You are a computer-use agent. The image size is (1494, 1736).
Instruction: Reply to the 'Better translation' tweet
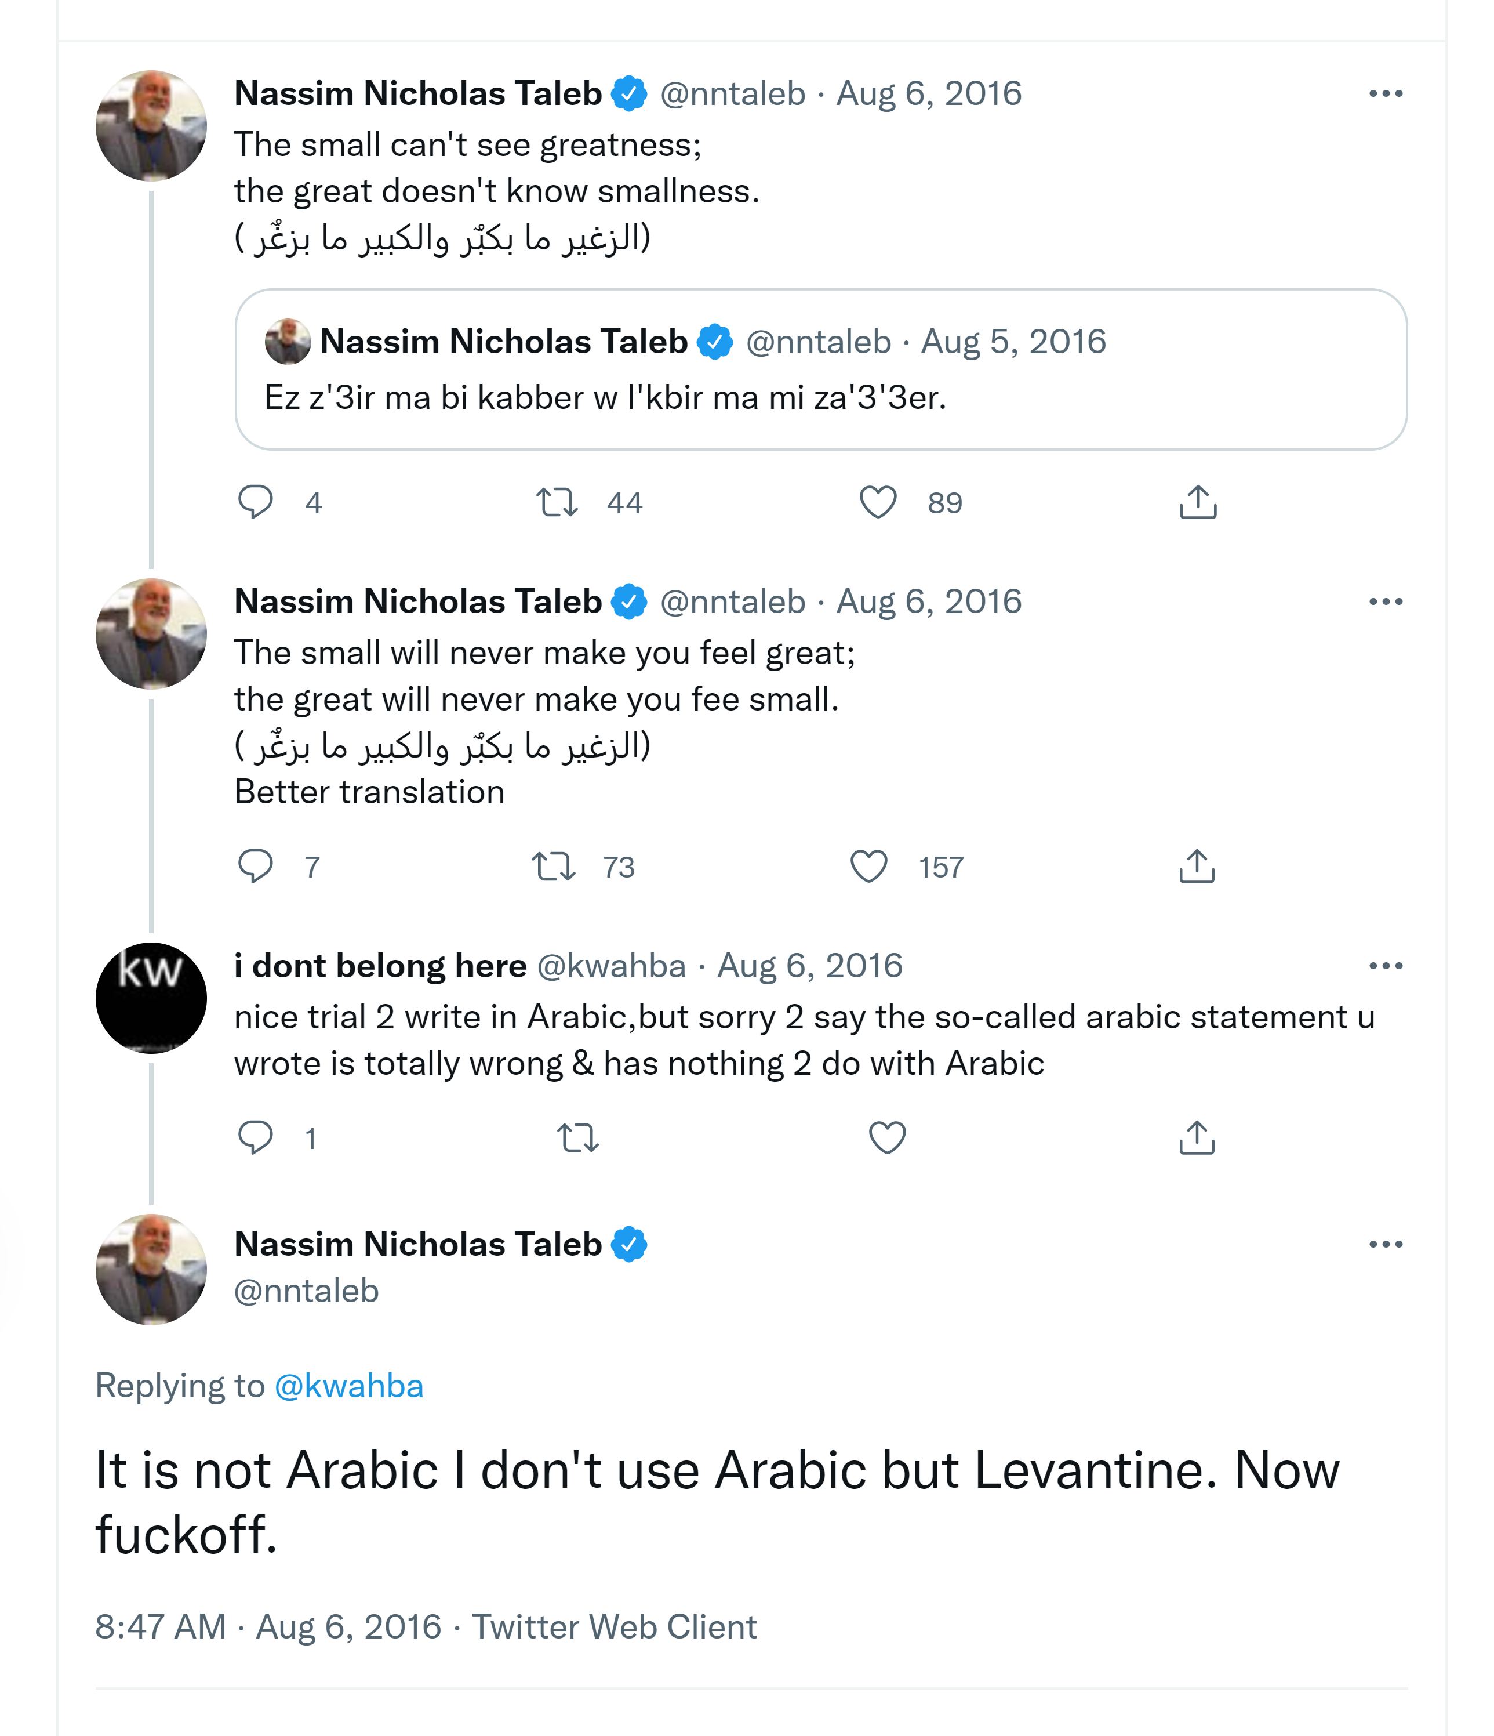(x=256, y=867)
